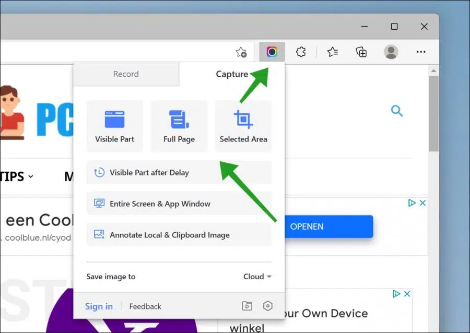This screenshot has width=470, height=333.
Task: Click the Sign in link
Action: point(99,306)
